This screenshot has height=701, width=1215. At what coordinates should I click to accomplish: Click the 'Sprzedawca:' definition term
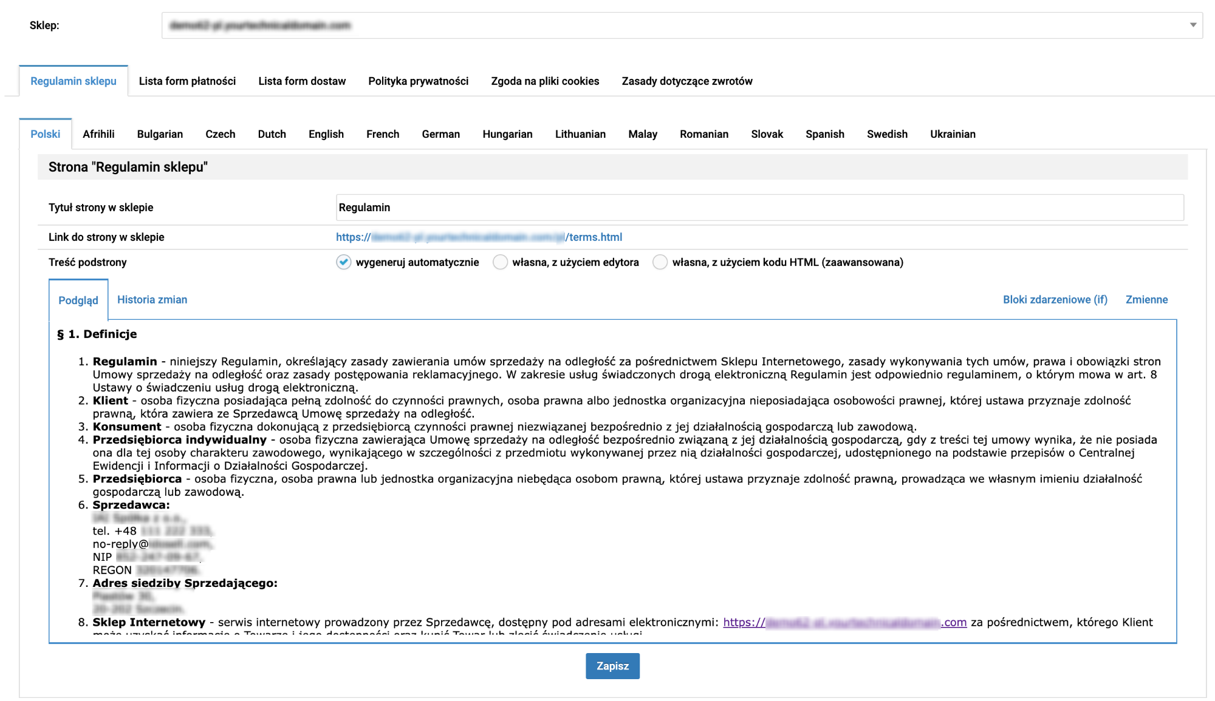pyautogui.click(x=131, y=505)
